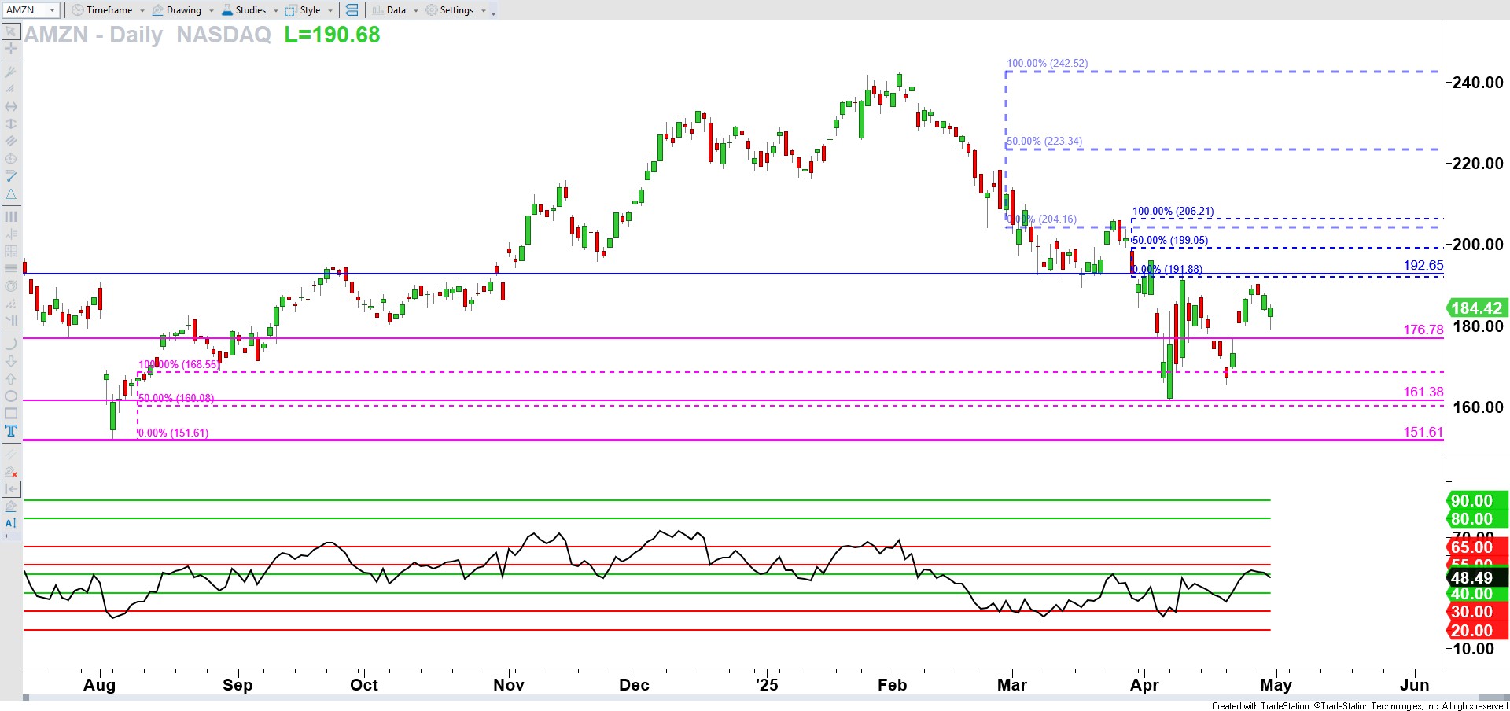The image size is (1510, 711).
Task: Click the 100.00% (206.21) retracement label
Action: 1173,211
